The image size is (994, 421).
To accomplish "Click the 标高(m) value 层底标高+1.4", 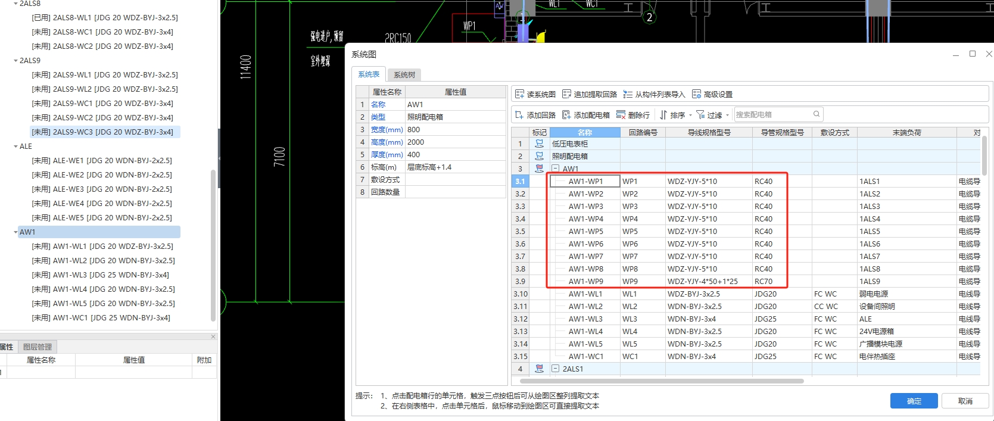I will point(456,167).
